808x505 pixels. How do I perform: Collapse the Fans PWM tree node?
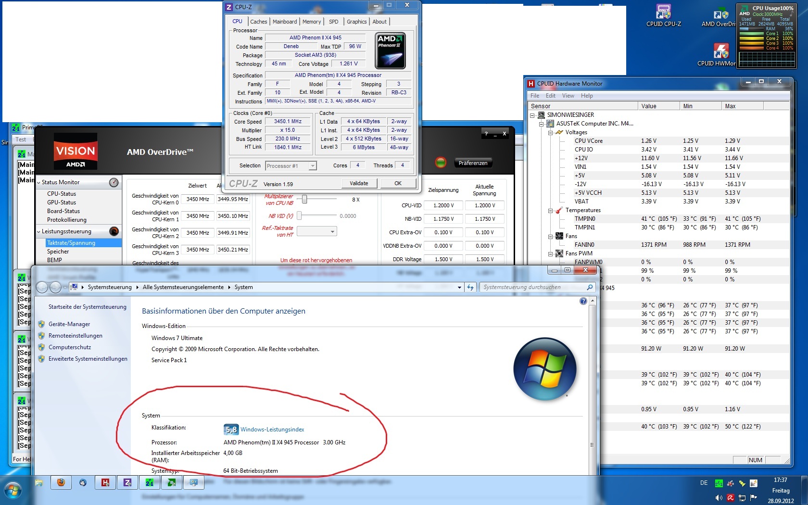tap(551, 254)
